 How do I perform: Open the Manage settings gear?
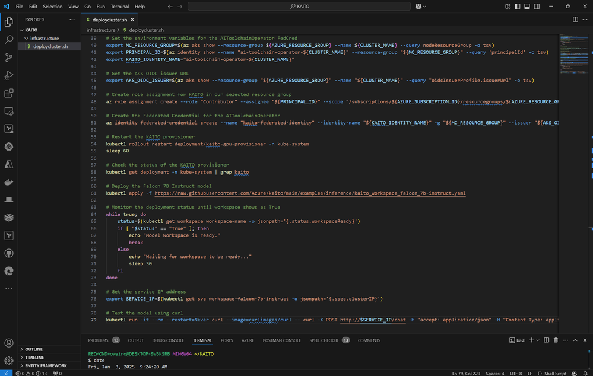coord(9,361)
